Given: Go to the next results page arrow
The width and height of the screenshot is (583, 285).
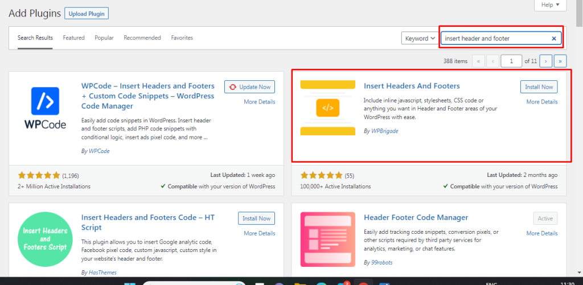Looking at the screenshot, I should (x=545, y=61).
